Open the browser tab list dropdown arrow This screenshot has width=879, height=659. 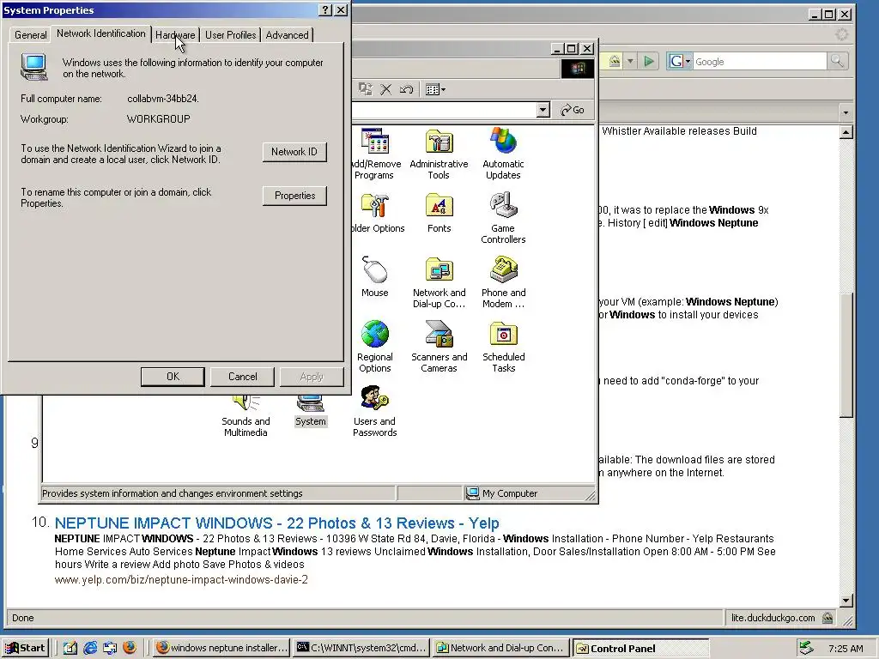coord(846,112)
